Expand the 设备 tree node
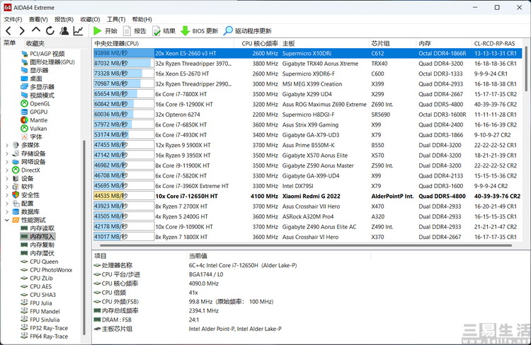 tap(7, 178)
